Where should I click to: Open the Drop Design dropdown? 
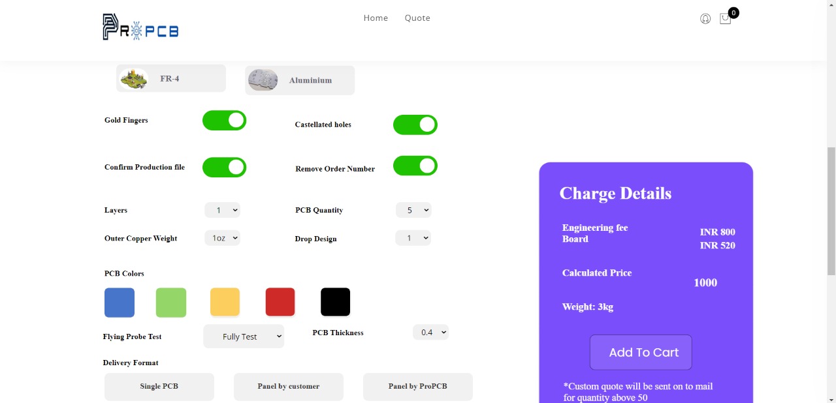click(x=413, y=238)
